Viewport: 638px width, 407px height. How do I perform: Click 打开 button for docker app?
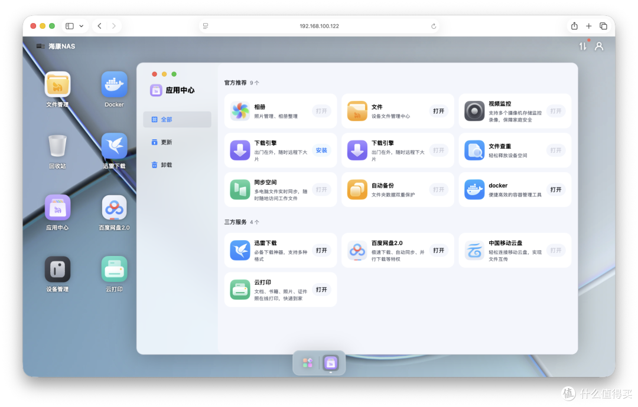pos(556,190)
